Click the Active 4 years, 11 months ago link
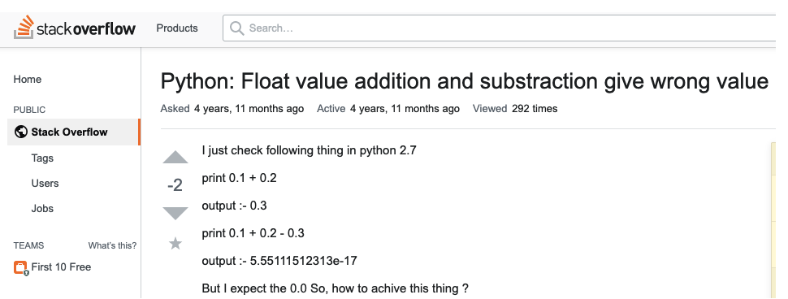 point(388,109)
